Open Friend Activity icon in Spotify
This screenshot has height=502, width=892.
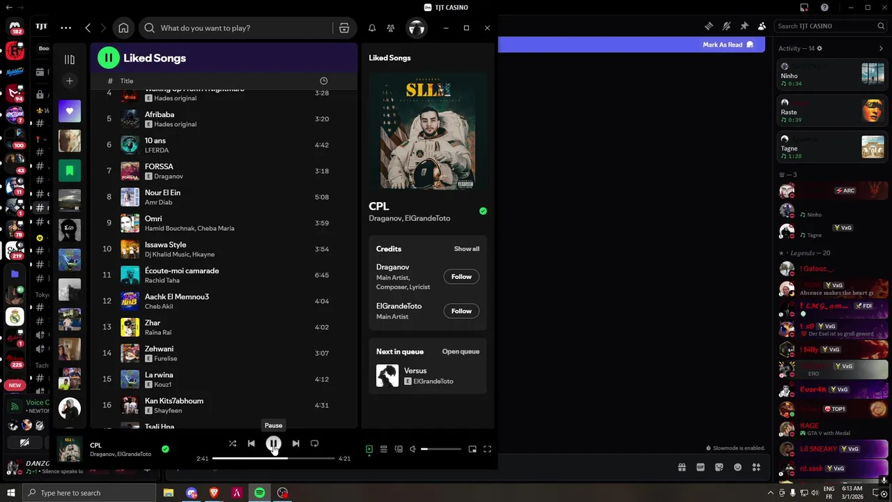[391, 28]
